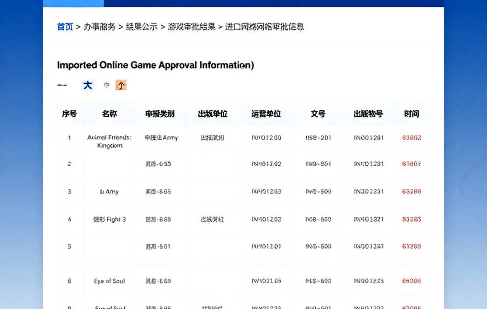Open 游戏审批结果 breadcrumb link
Image resolution: width=487 pixels, height=309 pixels.
click(191, 27)
